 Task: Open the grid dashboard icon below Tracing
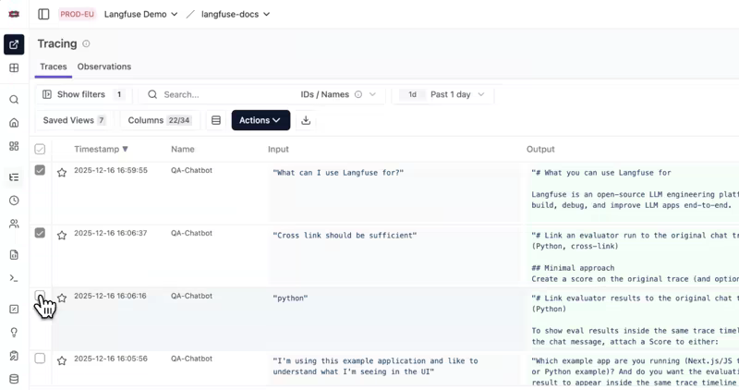(14, 67)
